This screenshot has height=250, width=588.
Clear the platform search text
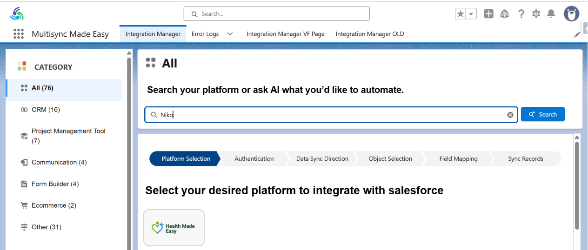[x=510, y=115]
